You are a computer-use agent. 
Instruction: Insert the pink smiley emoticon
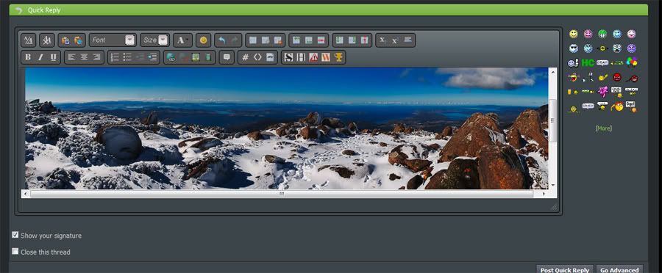click(588, 34)
